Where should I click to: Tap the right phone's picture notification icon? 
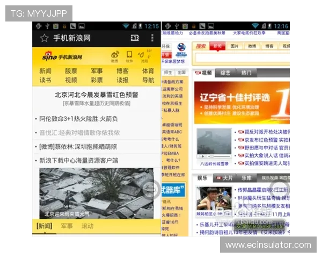coord(211,26)
